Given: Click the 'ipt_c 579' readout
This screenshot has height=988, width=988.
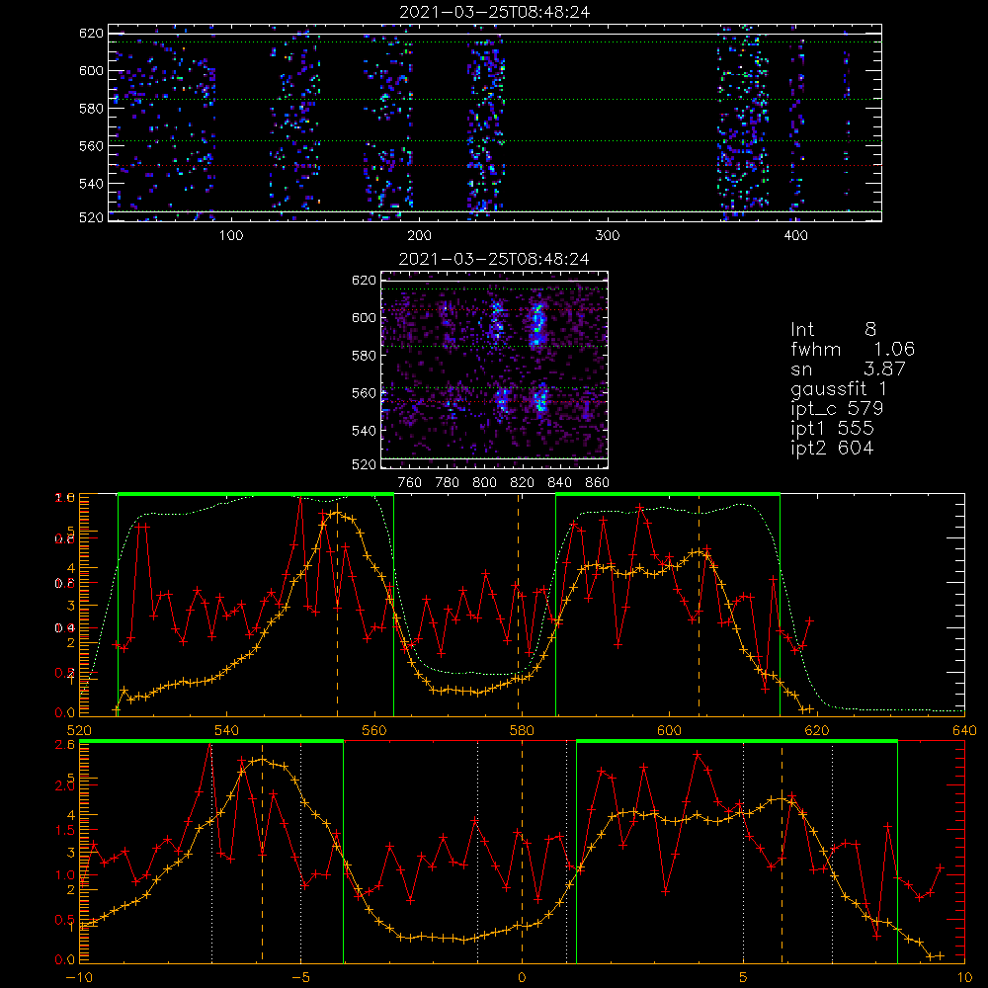Looking at the screenshot, I should point(837,409).
